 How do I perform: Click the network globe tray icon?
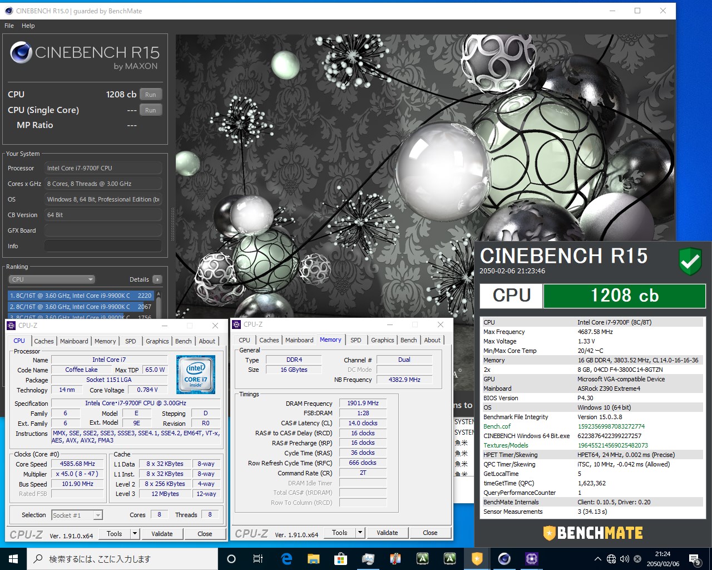tap(611, 559)
